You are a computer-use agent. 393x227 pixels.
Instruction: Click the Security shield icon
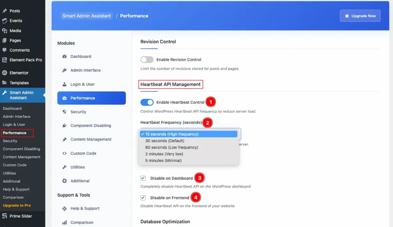pos(64,112)
